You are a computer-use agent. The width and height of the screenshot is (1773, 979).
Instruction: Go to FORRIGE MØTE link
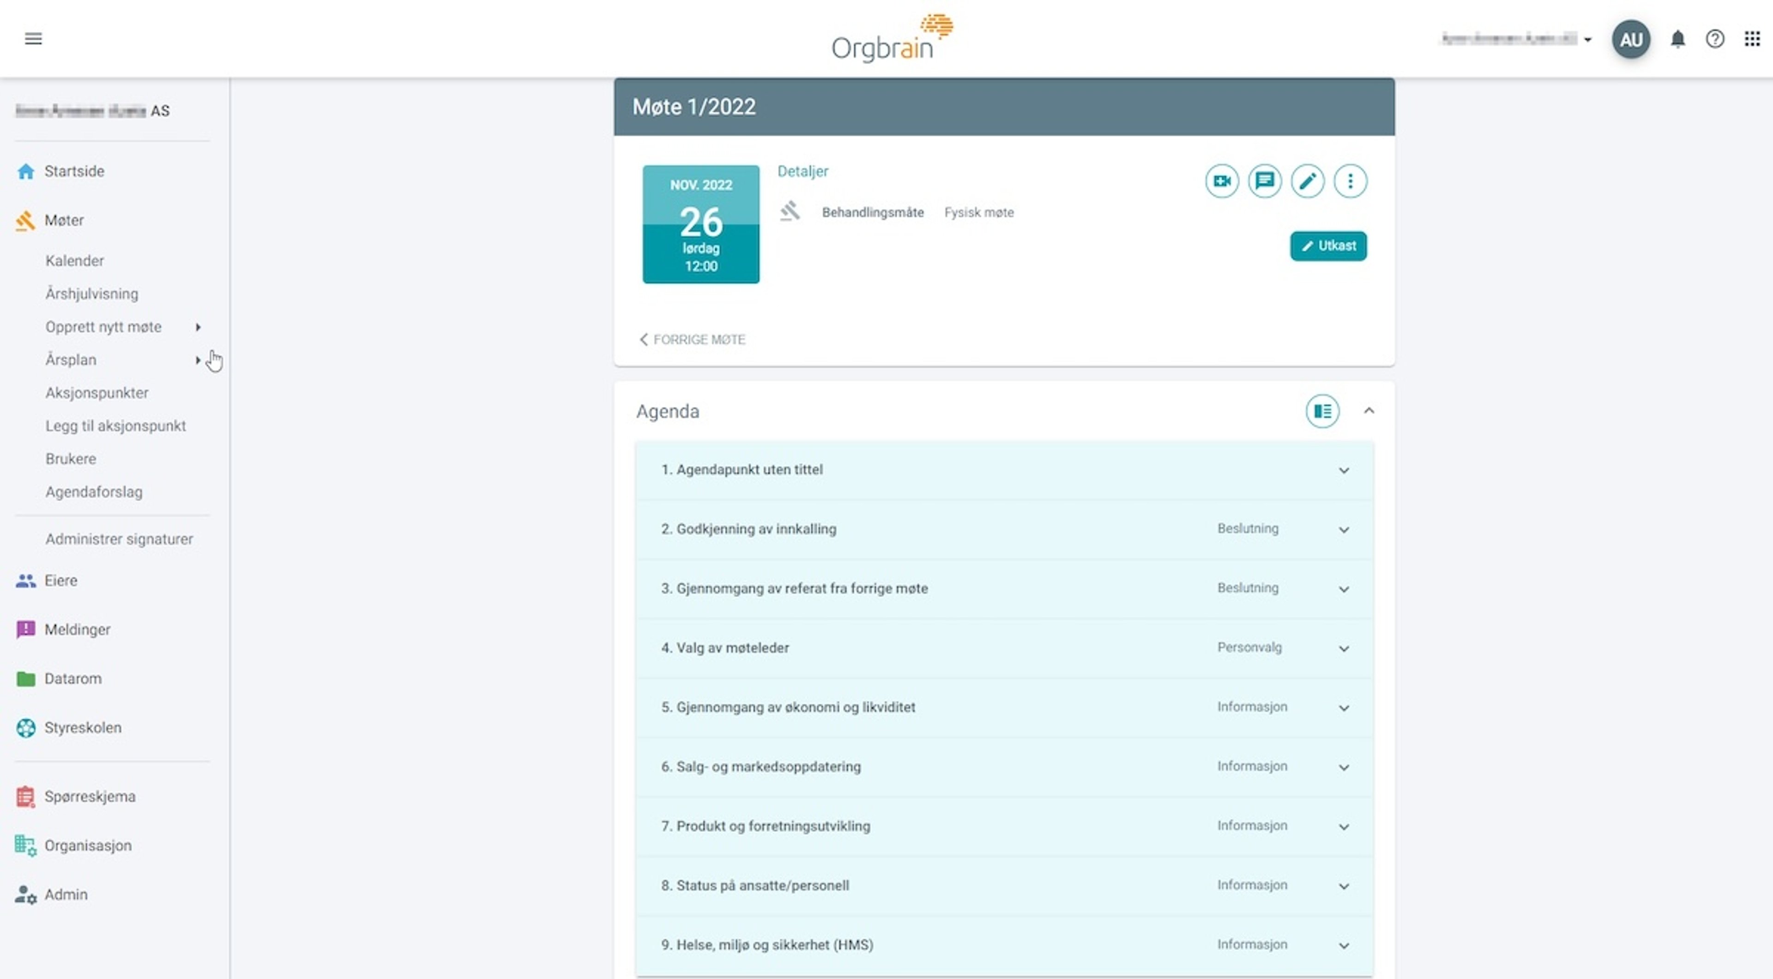[x=693, y=339]
